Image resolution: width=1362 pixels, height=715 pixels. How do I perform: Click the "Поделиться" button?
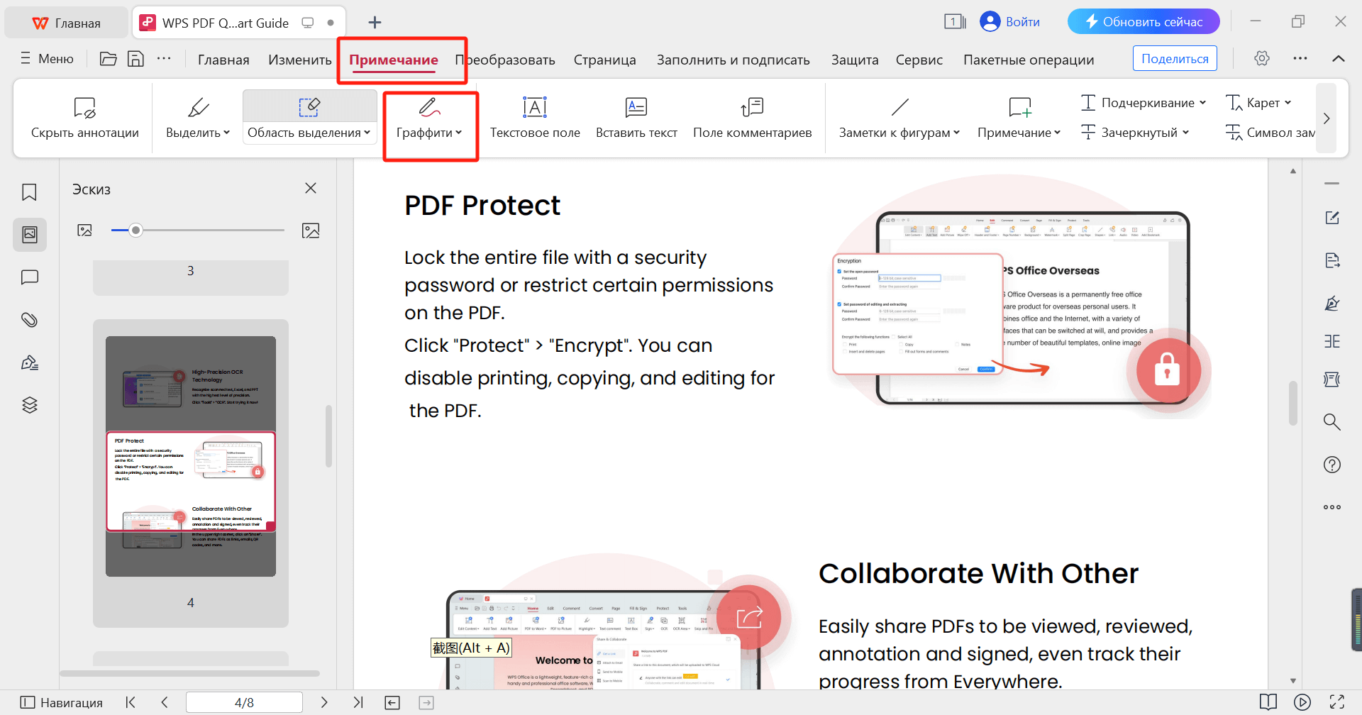[x=1174, y=58]
